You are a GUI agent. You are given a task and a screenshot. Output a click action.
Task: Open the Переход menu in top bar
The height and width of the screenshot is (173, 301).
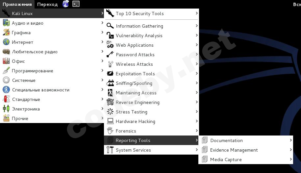click(47, 4)
